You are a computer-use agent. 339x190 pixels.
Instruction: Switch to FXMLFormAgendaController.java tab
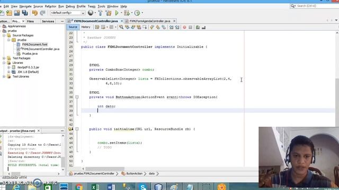[x=149, y=21]
